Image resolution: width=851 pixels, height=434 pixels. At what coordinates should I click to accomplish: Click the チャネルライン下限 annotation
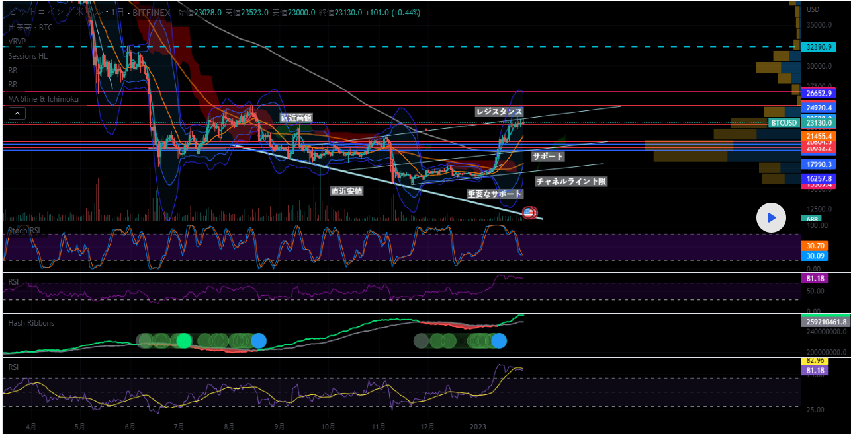point(570,181)
